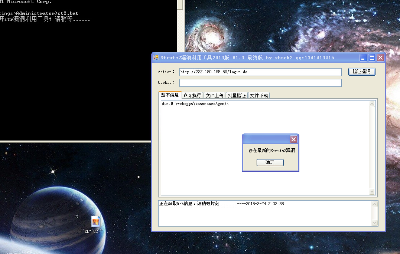Close the Struts2 tool window

[x=381, y=58]
